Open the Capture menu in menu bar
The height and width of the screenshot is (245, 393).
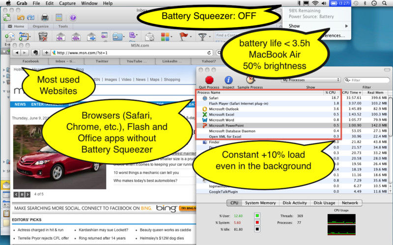tap(67, 3)
